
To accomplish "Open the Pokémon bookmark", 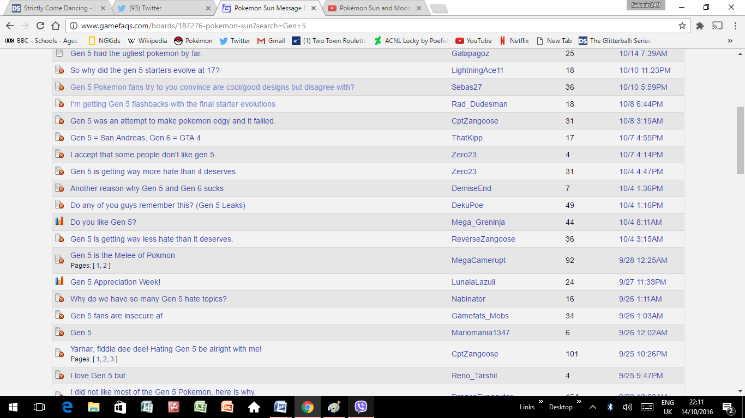I will [193, 41].
